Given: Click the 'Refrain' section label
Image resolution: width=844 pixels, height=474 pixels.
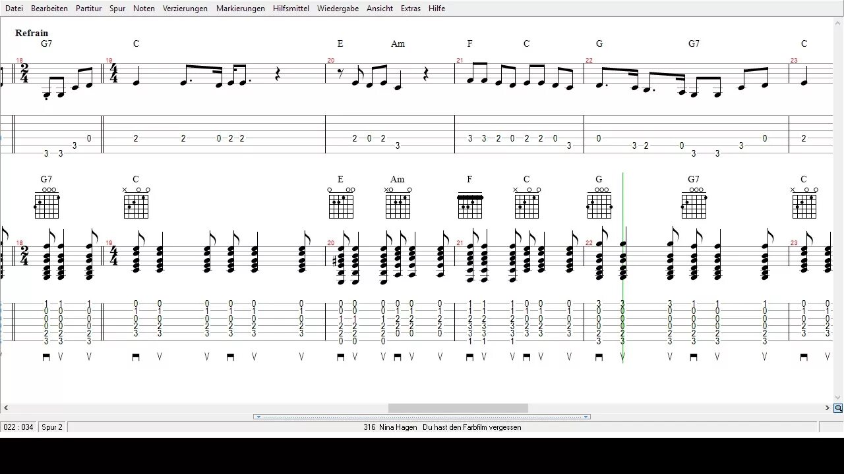Looking at the screenshot, I should (x=32, y=33).
